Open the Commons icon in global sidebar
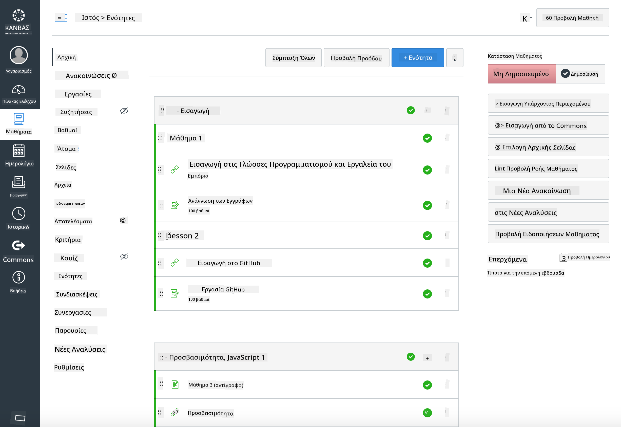This screenshot has width=621, height=427. tap(18, 245)
